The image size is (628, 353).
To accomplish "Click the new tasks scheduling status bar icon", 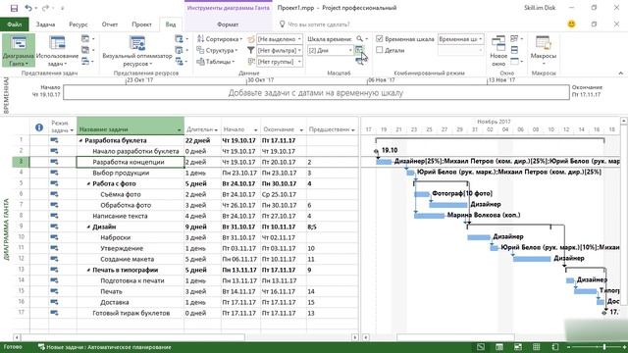I will (41, 347).
